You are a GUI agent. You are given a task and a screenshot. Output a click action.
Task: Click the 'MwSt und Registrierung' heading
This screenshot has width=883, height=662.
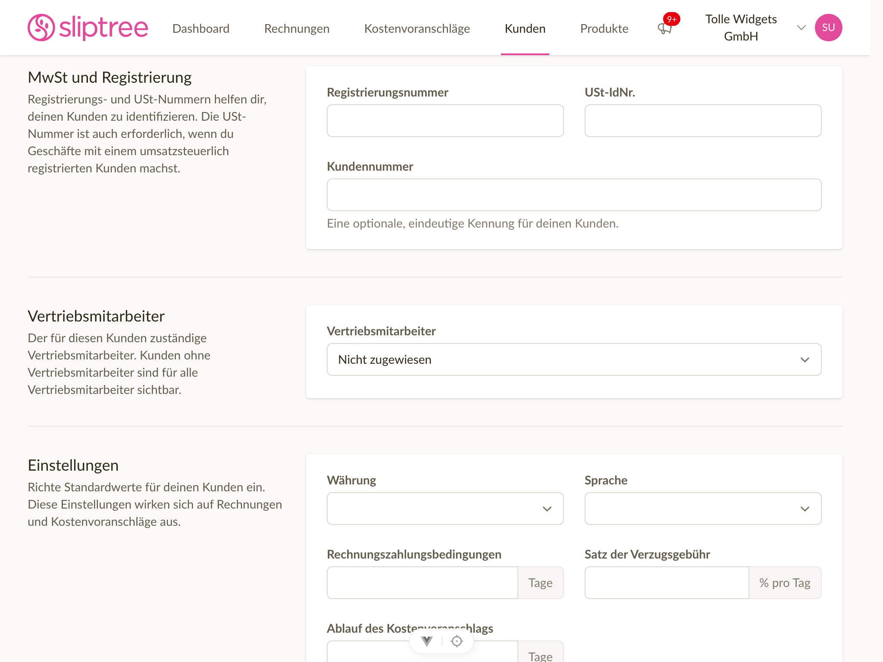click(110, 78)
